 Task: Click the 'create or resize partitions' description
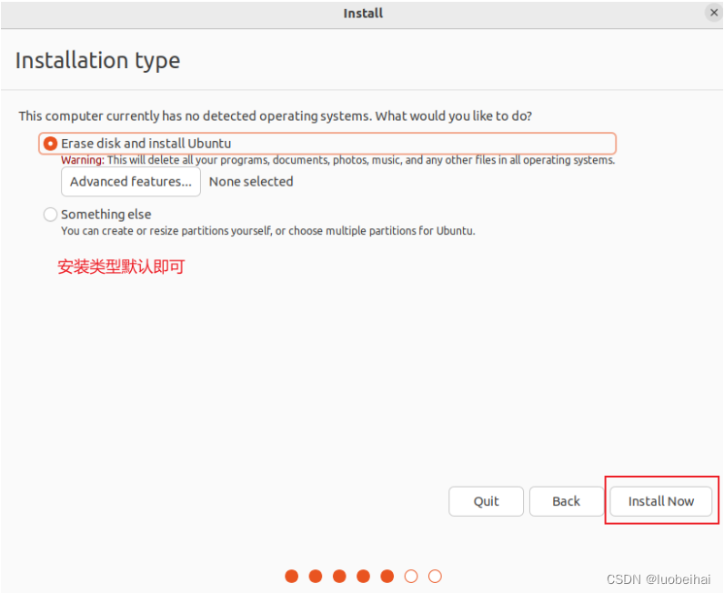tap(267, 230)
